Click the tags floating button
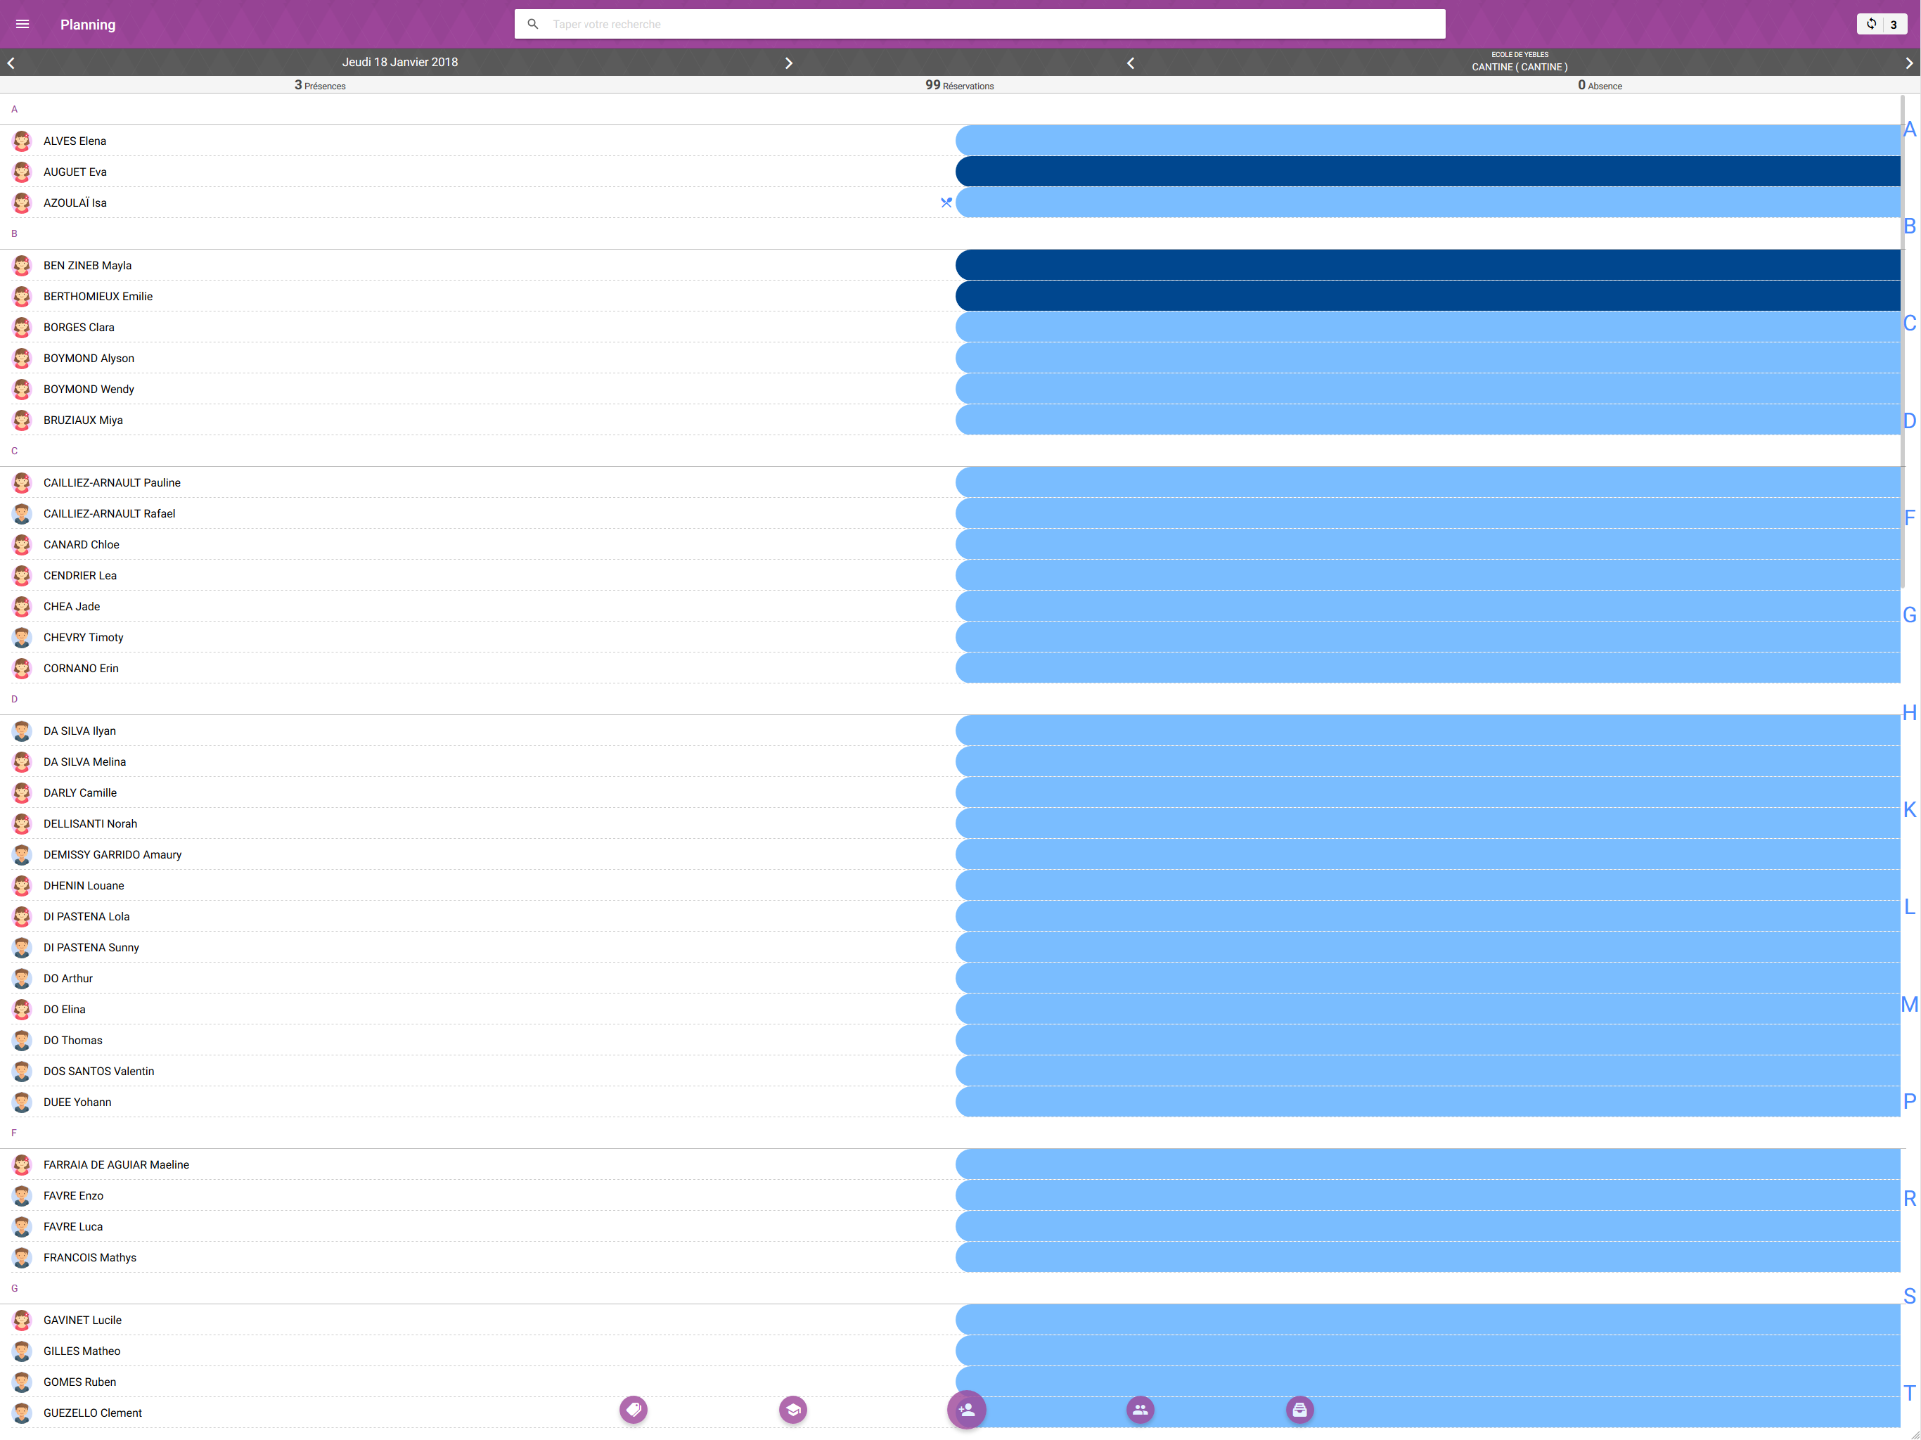 633,1410
